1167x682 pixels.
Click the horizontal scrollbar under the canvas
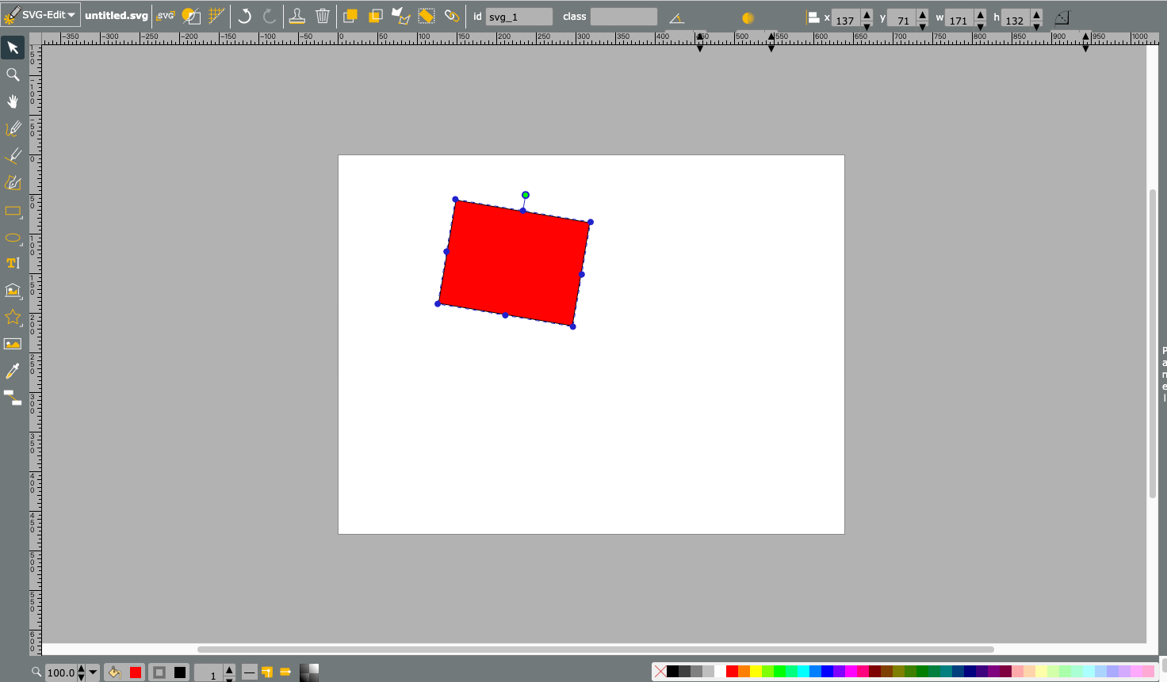pyautogui.click(x=595, y=650)
